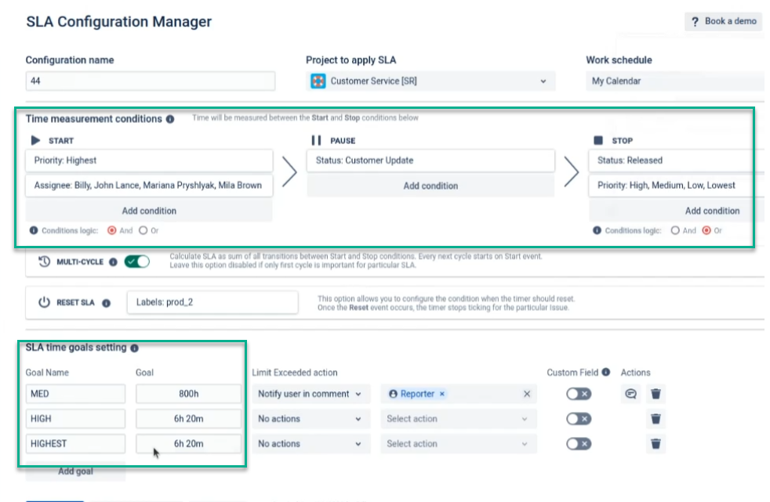Delete the HIGHEST goal with trash icon

point(656,444)
